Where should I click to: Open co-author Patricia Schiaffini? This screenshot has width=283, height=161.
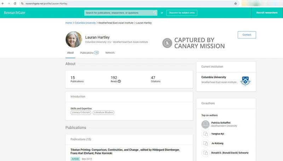point(221,123)
